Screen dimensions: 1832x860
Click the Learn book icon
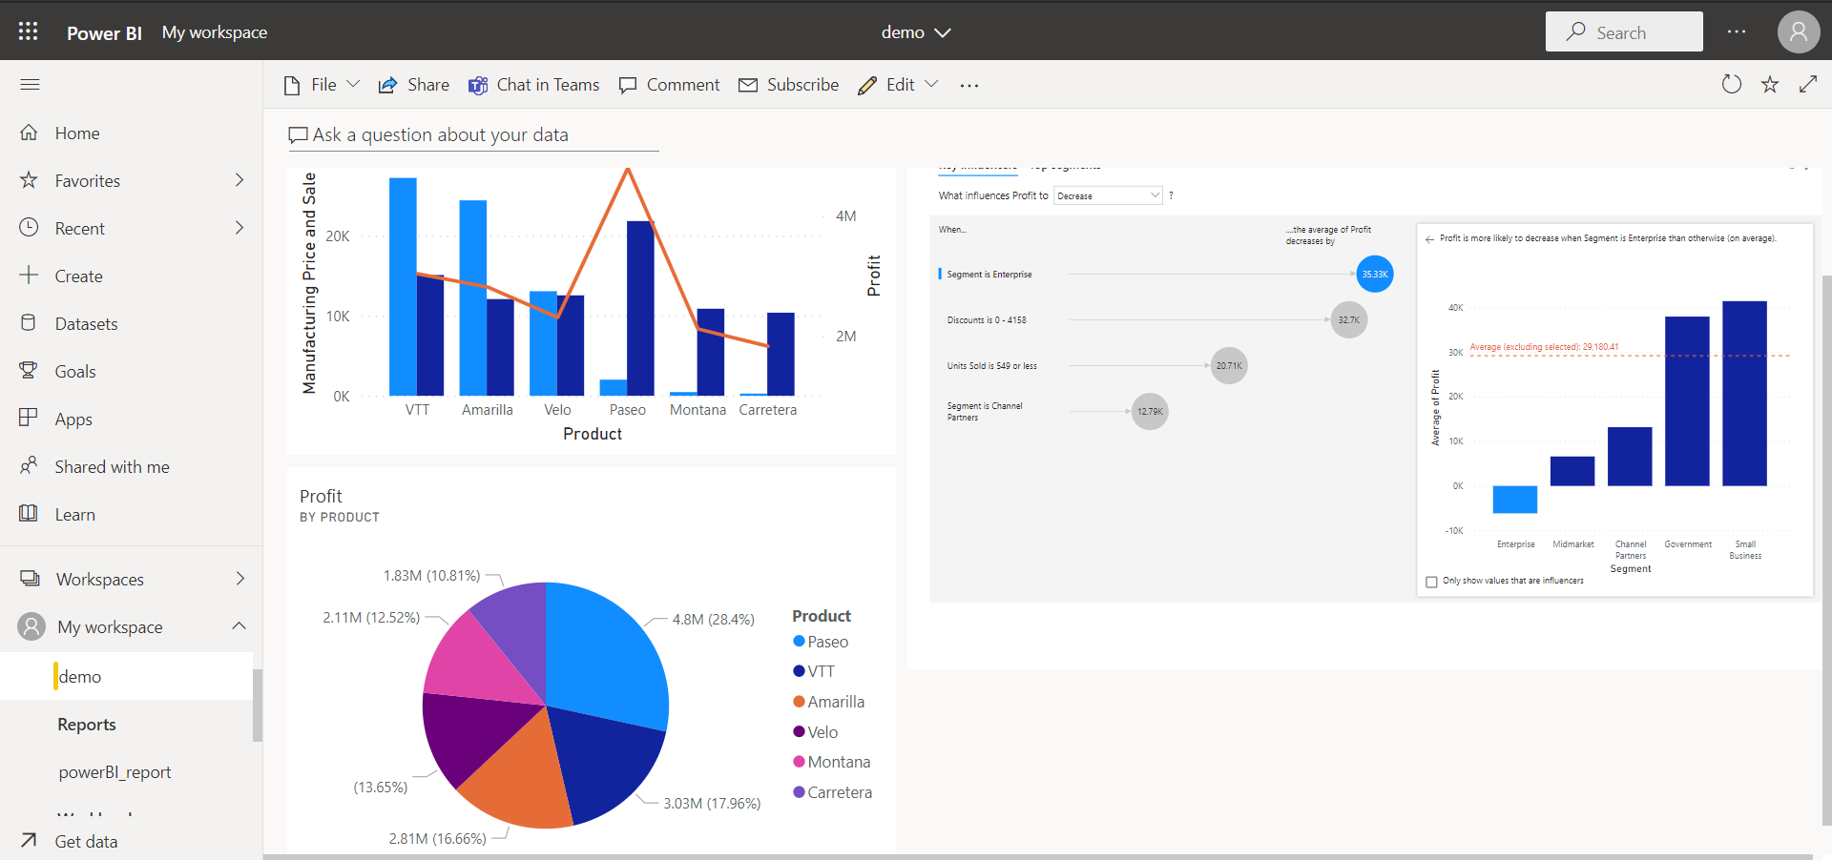coord(29,514)
